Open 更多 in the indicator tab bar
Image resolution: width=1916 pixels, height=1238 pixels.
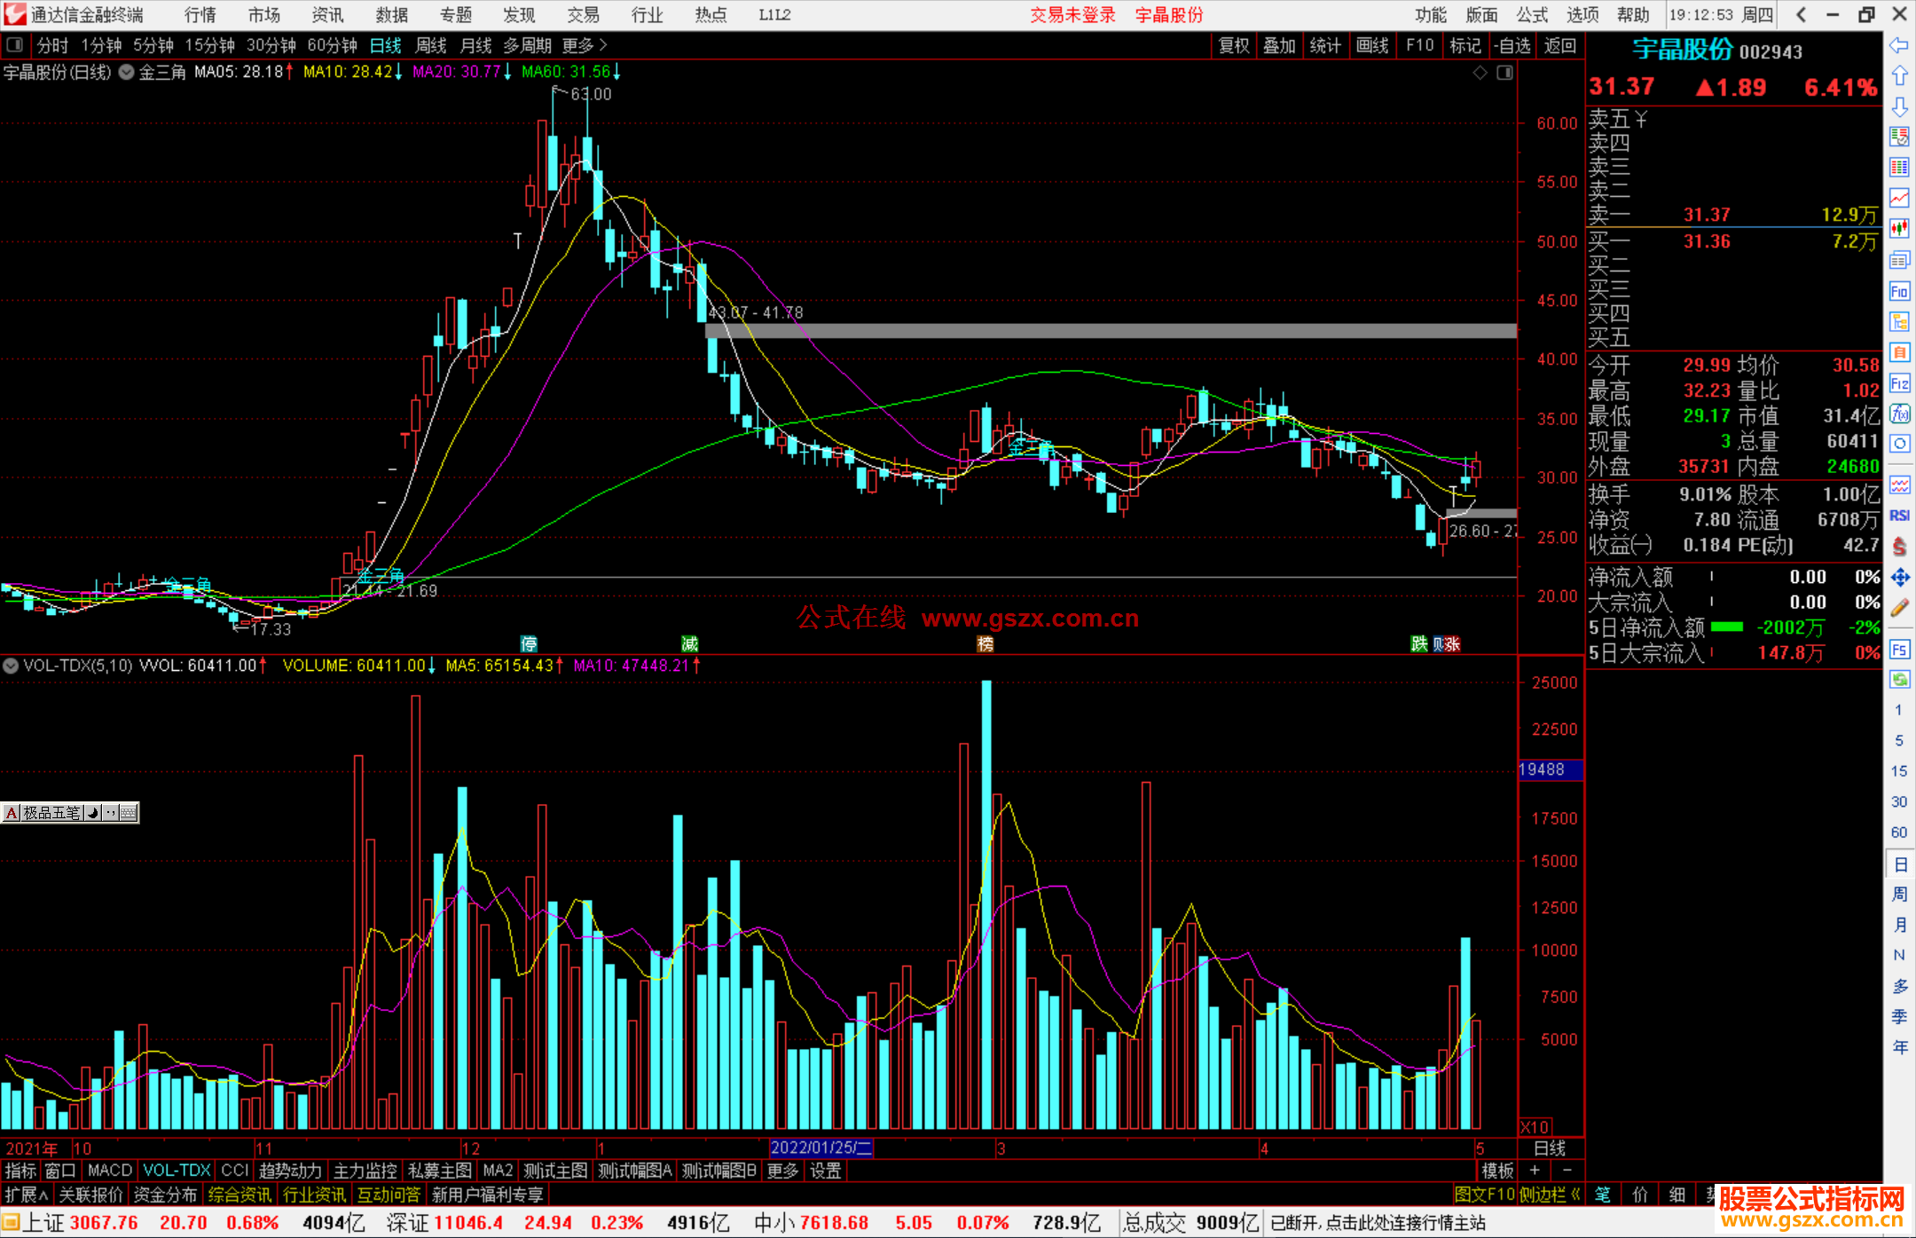[x=782, y=1171]
